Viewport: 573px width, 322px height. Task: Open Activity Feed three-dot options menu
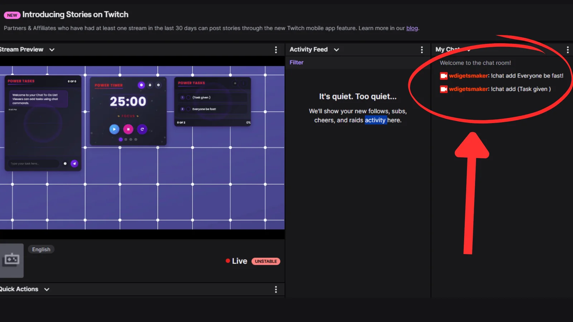click(422, 50)
